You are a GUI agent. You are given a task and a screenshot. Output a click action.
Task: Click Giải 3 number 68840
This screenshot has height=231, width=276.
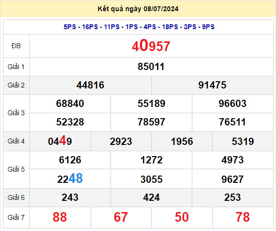pos(70,104)
